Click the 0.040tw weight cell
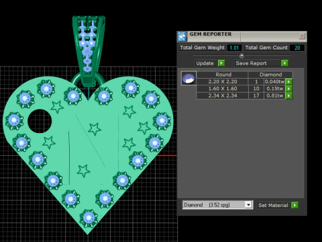The width and height of the screenshot is (322, 242). [274, 81]
